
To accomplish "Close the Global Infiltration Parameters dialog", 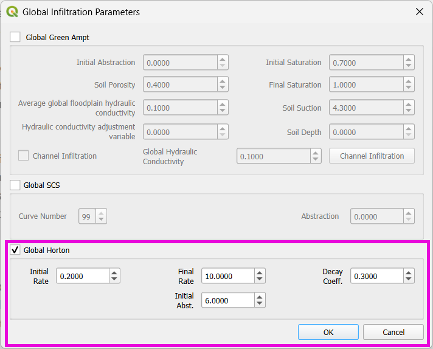I will (419, 12).
